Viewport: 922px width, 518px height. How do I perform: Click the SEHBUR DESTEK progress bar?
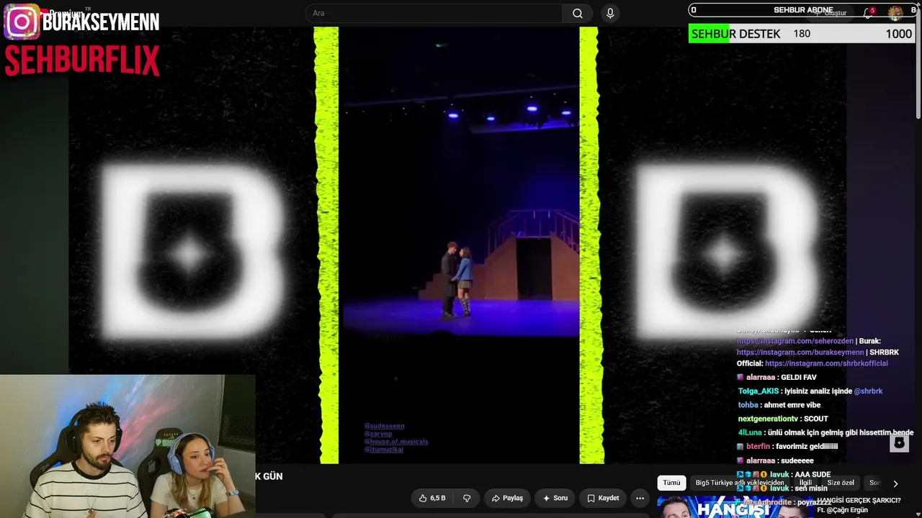pos(802,34)
